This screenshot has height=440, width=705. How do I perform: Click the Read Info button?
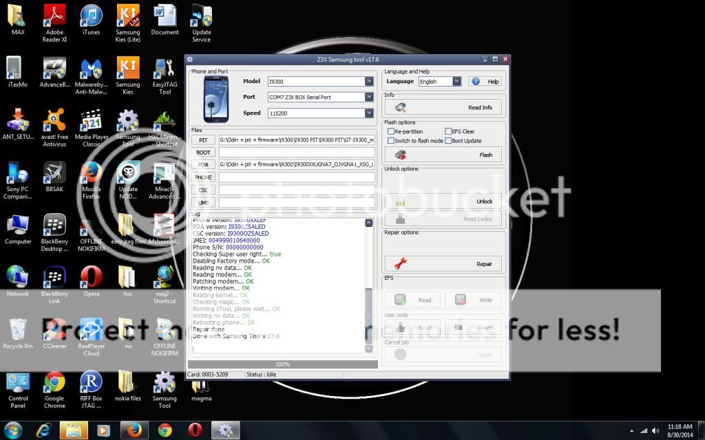[443, 107]
